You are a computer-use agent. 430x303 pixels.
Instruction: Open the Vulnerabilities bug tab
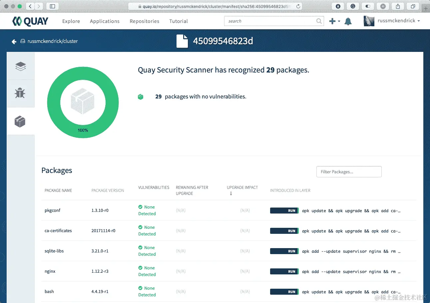(x=21, y=93)
